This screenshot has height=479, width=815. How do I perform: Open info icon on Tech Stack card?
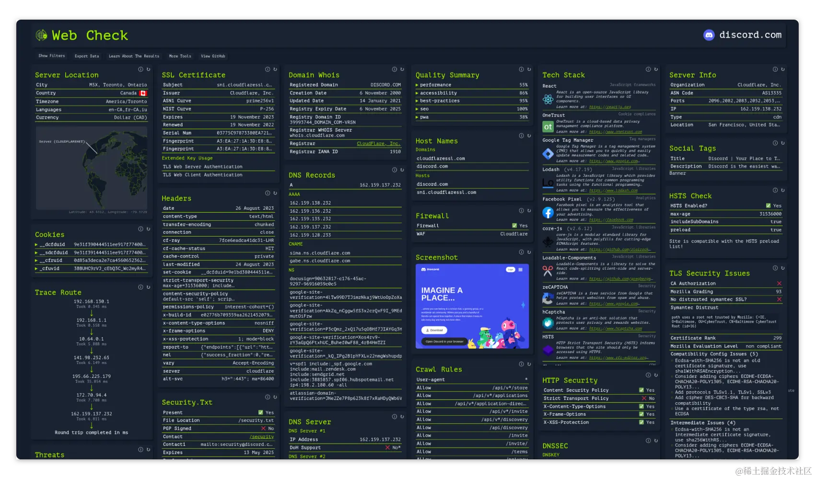(648, 69)
